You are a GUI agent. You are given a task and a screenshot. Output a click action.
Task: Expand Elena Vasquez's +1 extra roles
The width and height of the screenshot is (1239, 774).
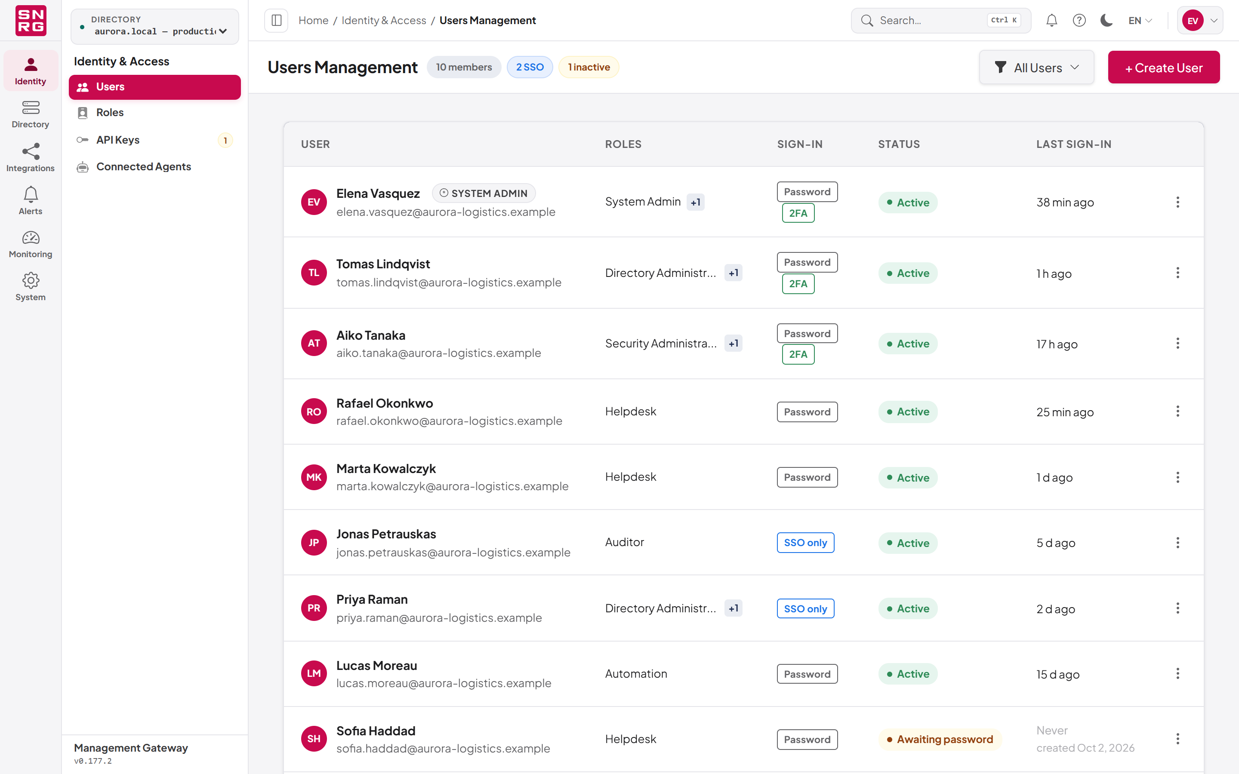point(695,202)
